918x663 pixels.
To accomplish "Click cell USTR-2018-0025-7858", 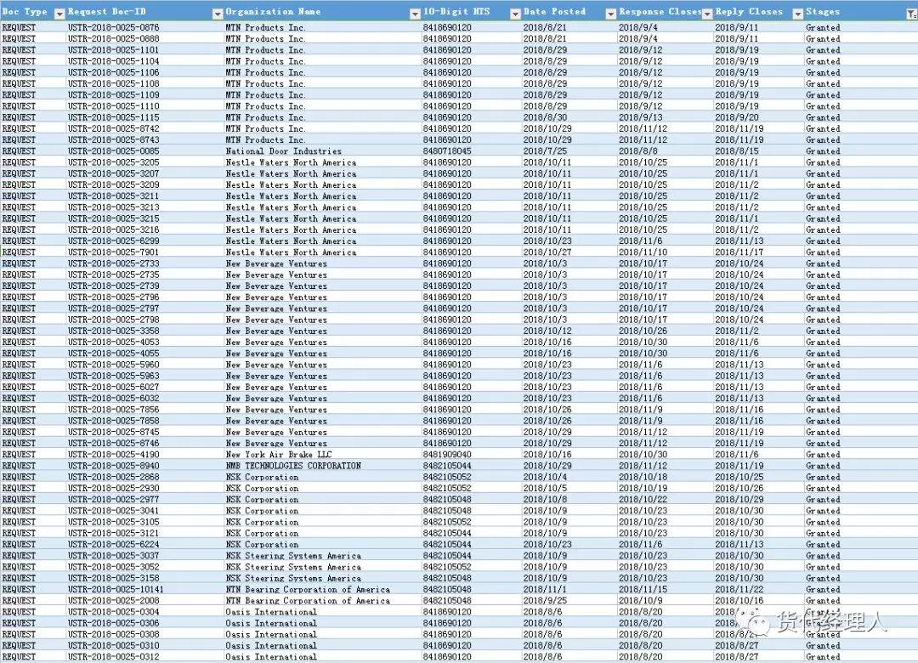I will [114, 421].
